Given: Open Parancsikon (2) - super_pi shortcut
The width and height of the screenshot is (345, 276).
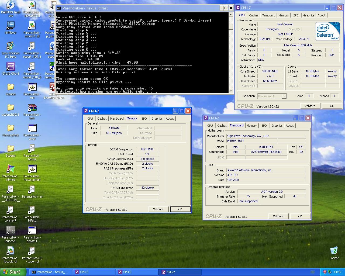Looking at the screenshot, I should click(32, 251).
